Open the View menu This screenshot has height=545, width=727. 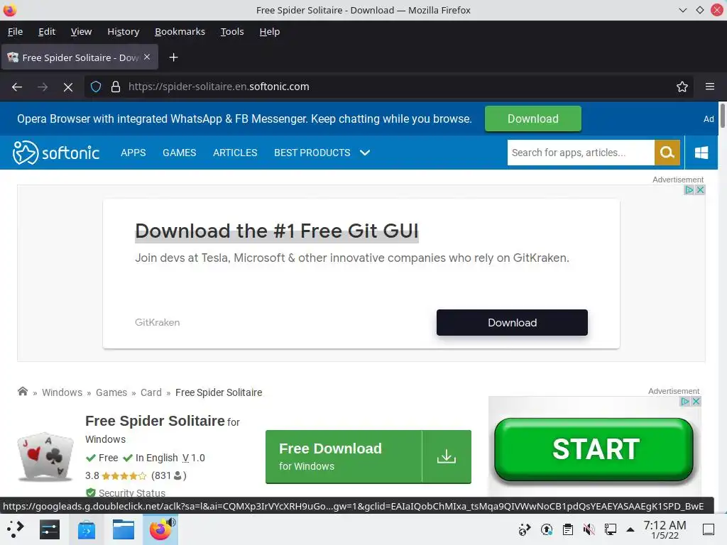point(81,31)
